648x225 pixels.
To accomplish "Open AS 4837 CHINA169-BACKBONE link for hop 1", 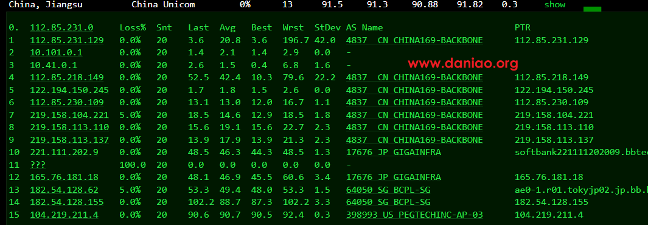I will click(414, 40).
